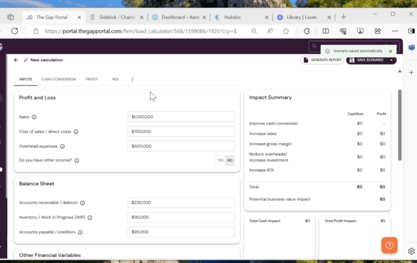
Task: Open the Profit tab
Action: pyautogui.click(x=92, y=79)
